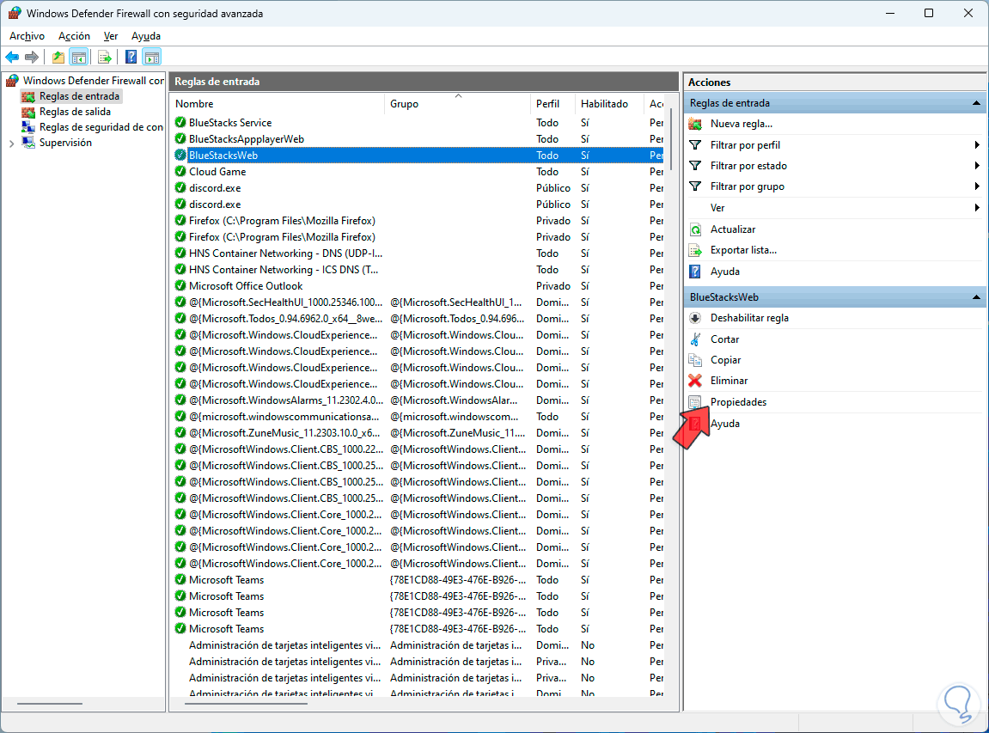The width and height of the screenshot is (989, 733).
Task: Click the tree pane horizontal scrollbar
Action: tap(50, 703)
